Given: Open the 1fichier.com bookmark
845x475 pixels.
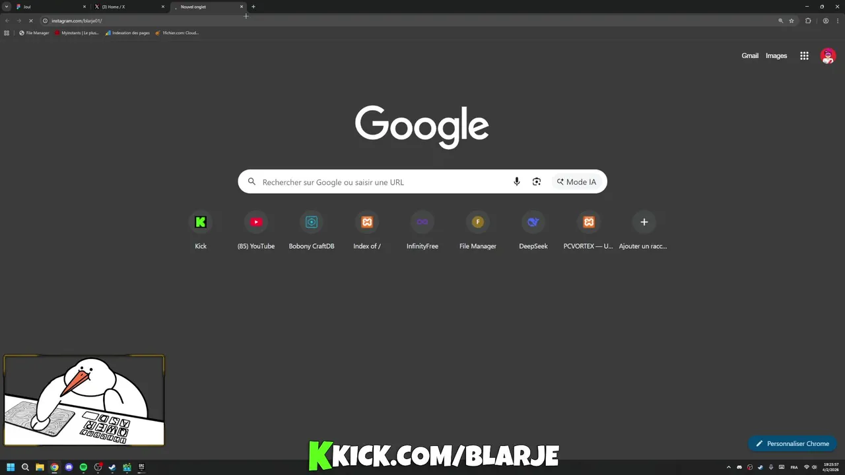Looking at the screenshot, I should [177, 33].
